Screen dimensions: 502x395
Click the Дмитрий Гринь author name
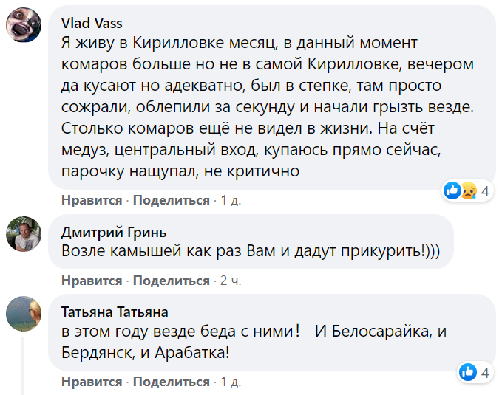(114, 232)
